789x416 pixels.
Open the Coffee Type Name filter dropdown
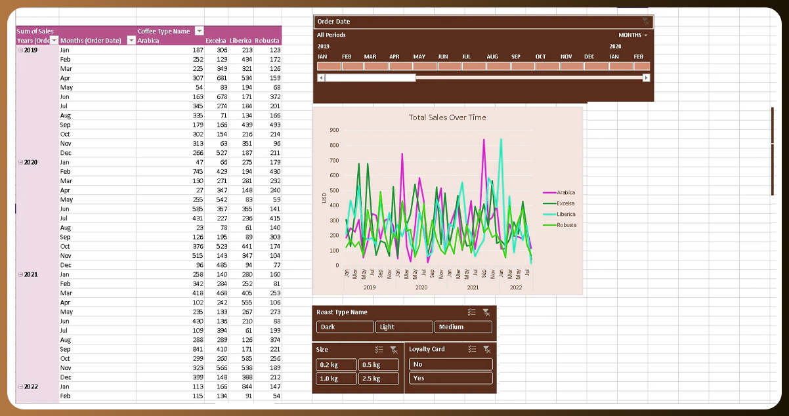[x=200, y=31]
